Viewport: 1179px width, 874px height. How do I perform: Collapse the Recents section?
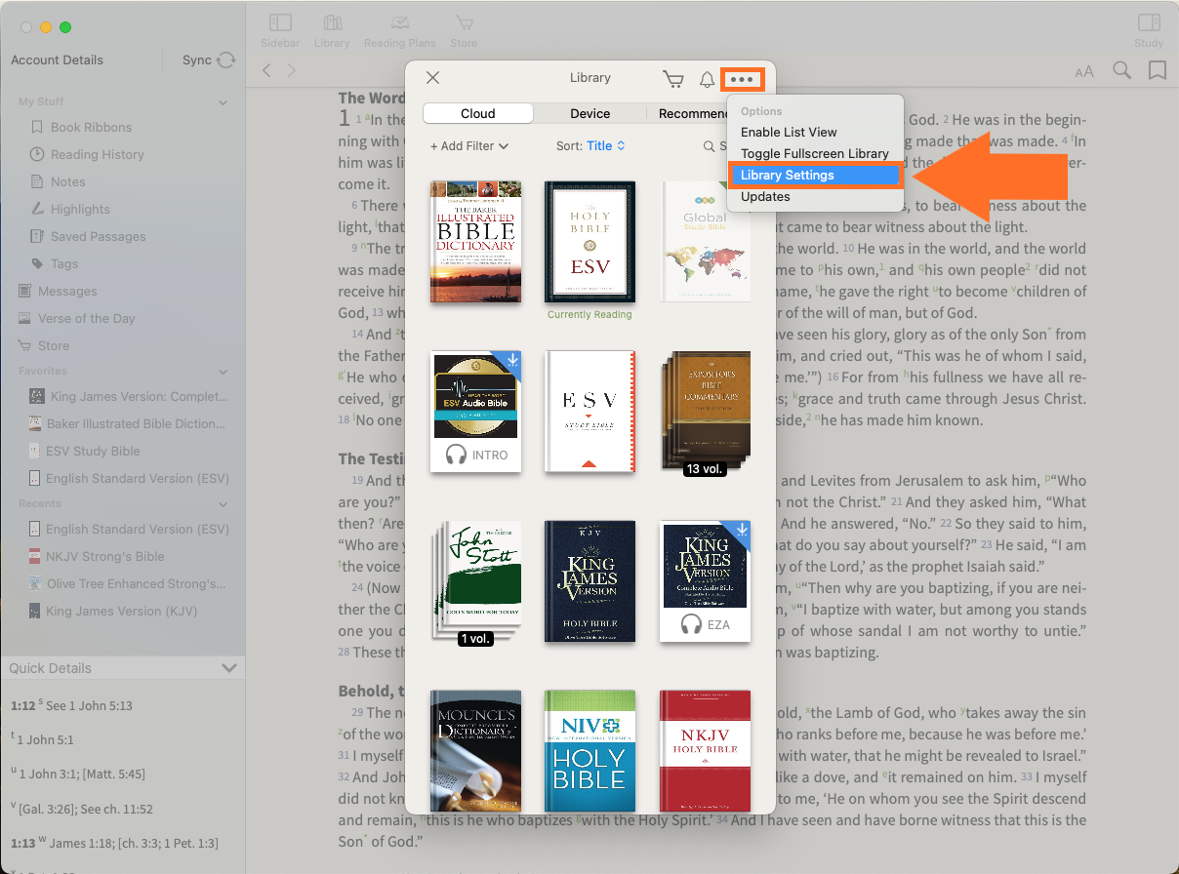(223, 504)
